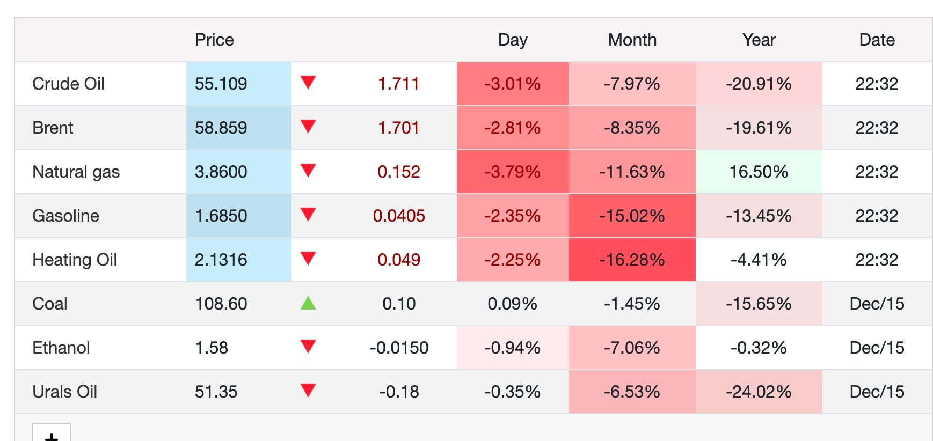Click the Brent price 58.859 cell
The height and width of the screenshot is (441, 933).
pyautogui.click(x=221, y=128)
